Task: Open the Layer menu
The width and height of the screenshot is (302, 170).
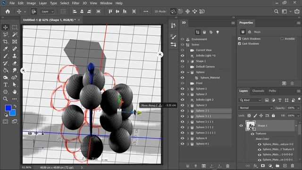Action: point(43,3)
